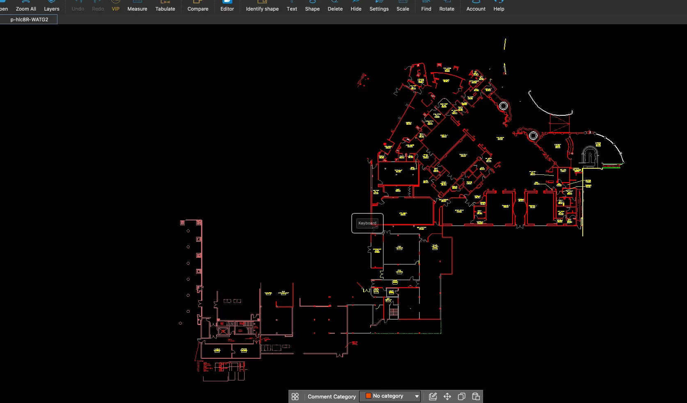The width and height of the screenshot is (687, 403).
Task: Click the four-shapes icon left of Comment Category
Action: (295, 396)
